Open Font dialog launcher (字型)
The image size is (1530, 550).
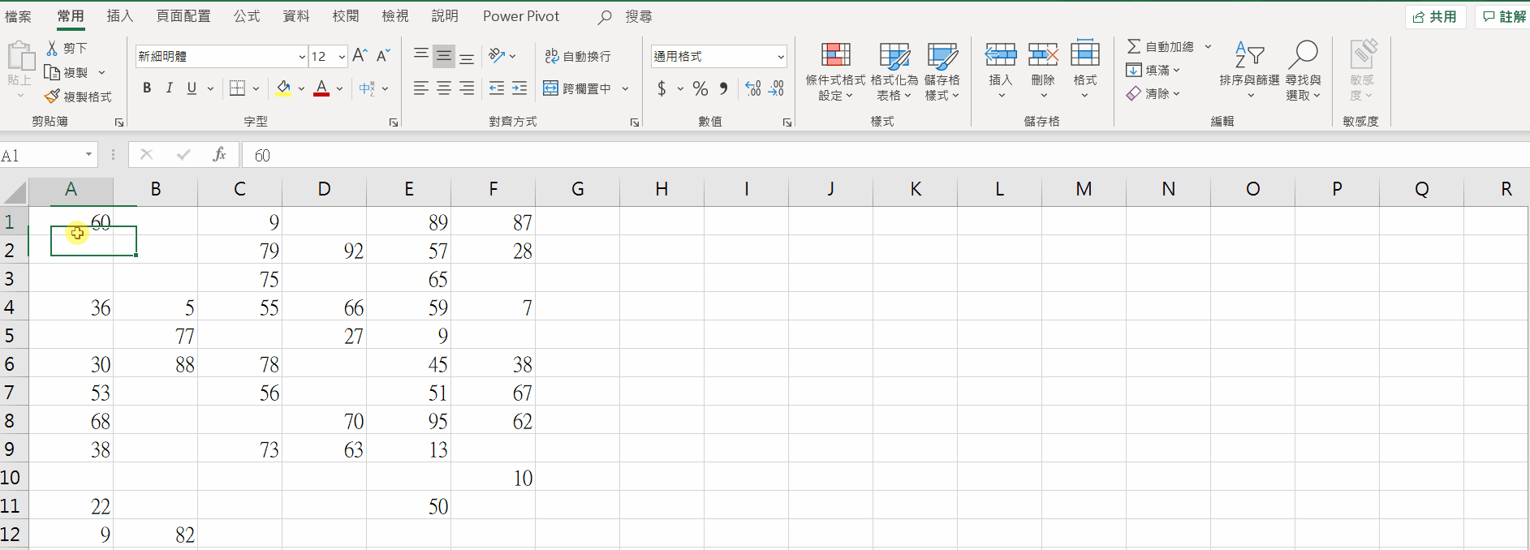(x=394, y=122)
